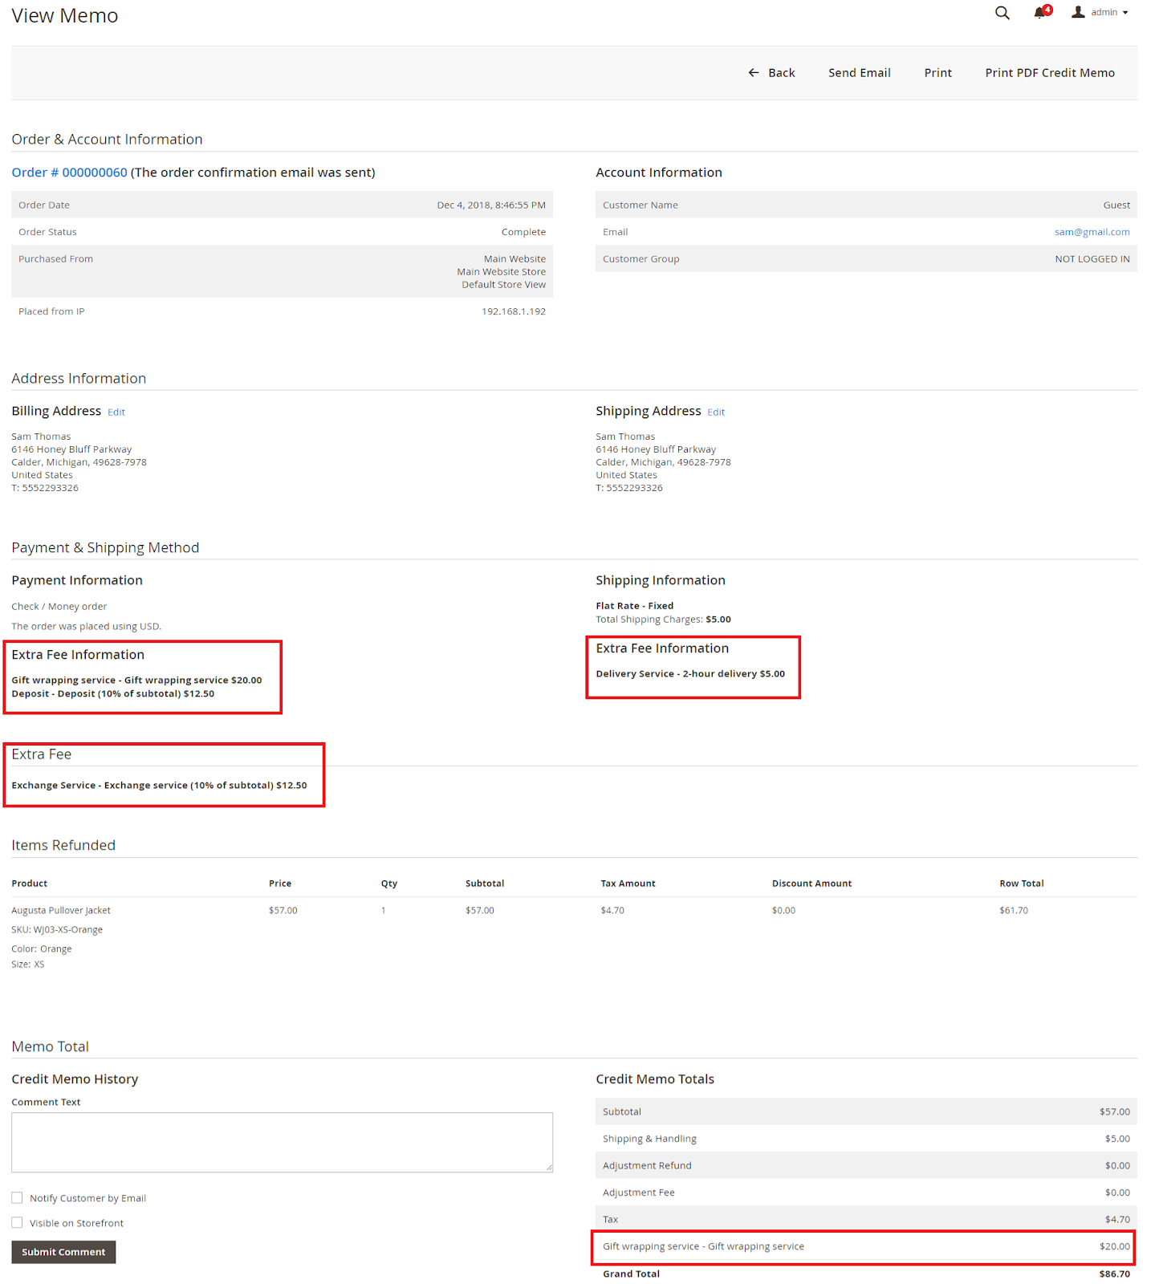Click the Grand Total amount row

(x=865, y=1274)
